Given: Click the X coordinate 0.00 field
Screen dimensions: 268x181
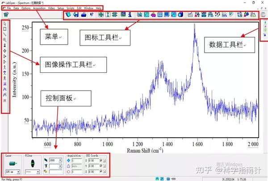Looking at the screenshot, I should click(94, 160).
